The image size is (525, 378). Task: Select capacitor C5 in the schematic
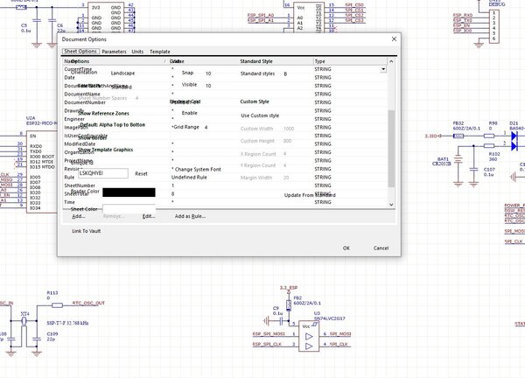(x=37, y=21)
